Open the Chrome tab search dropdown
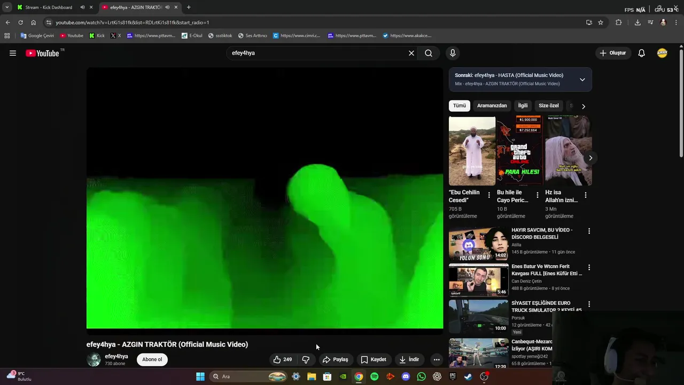 [x=7, y=7]
